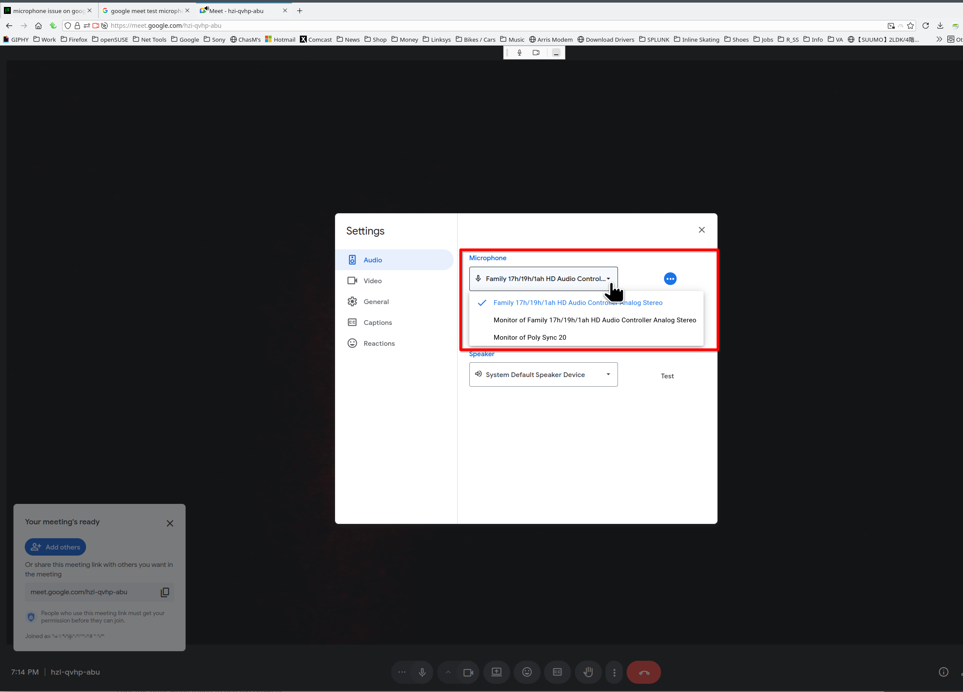Viewport: 963px width, 692px height.
Task: Open meeting details info icon
Action: (x=943, y=672)
